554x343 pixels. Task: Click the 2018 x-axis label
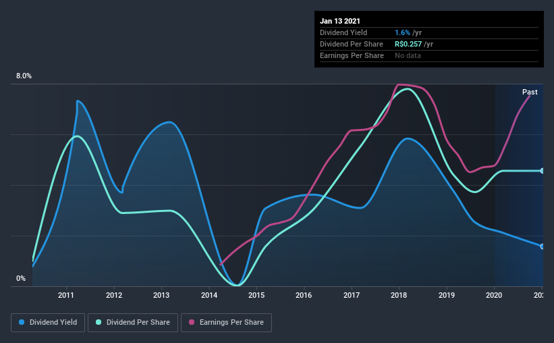click(399, 295)
